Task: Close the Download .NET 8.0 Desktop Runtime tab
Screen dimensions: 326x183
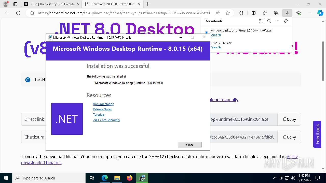Action: click(x=139, y=4)
